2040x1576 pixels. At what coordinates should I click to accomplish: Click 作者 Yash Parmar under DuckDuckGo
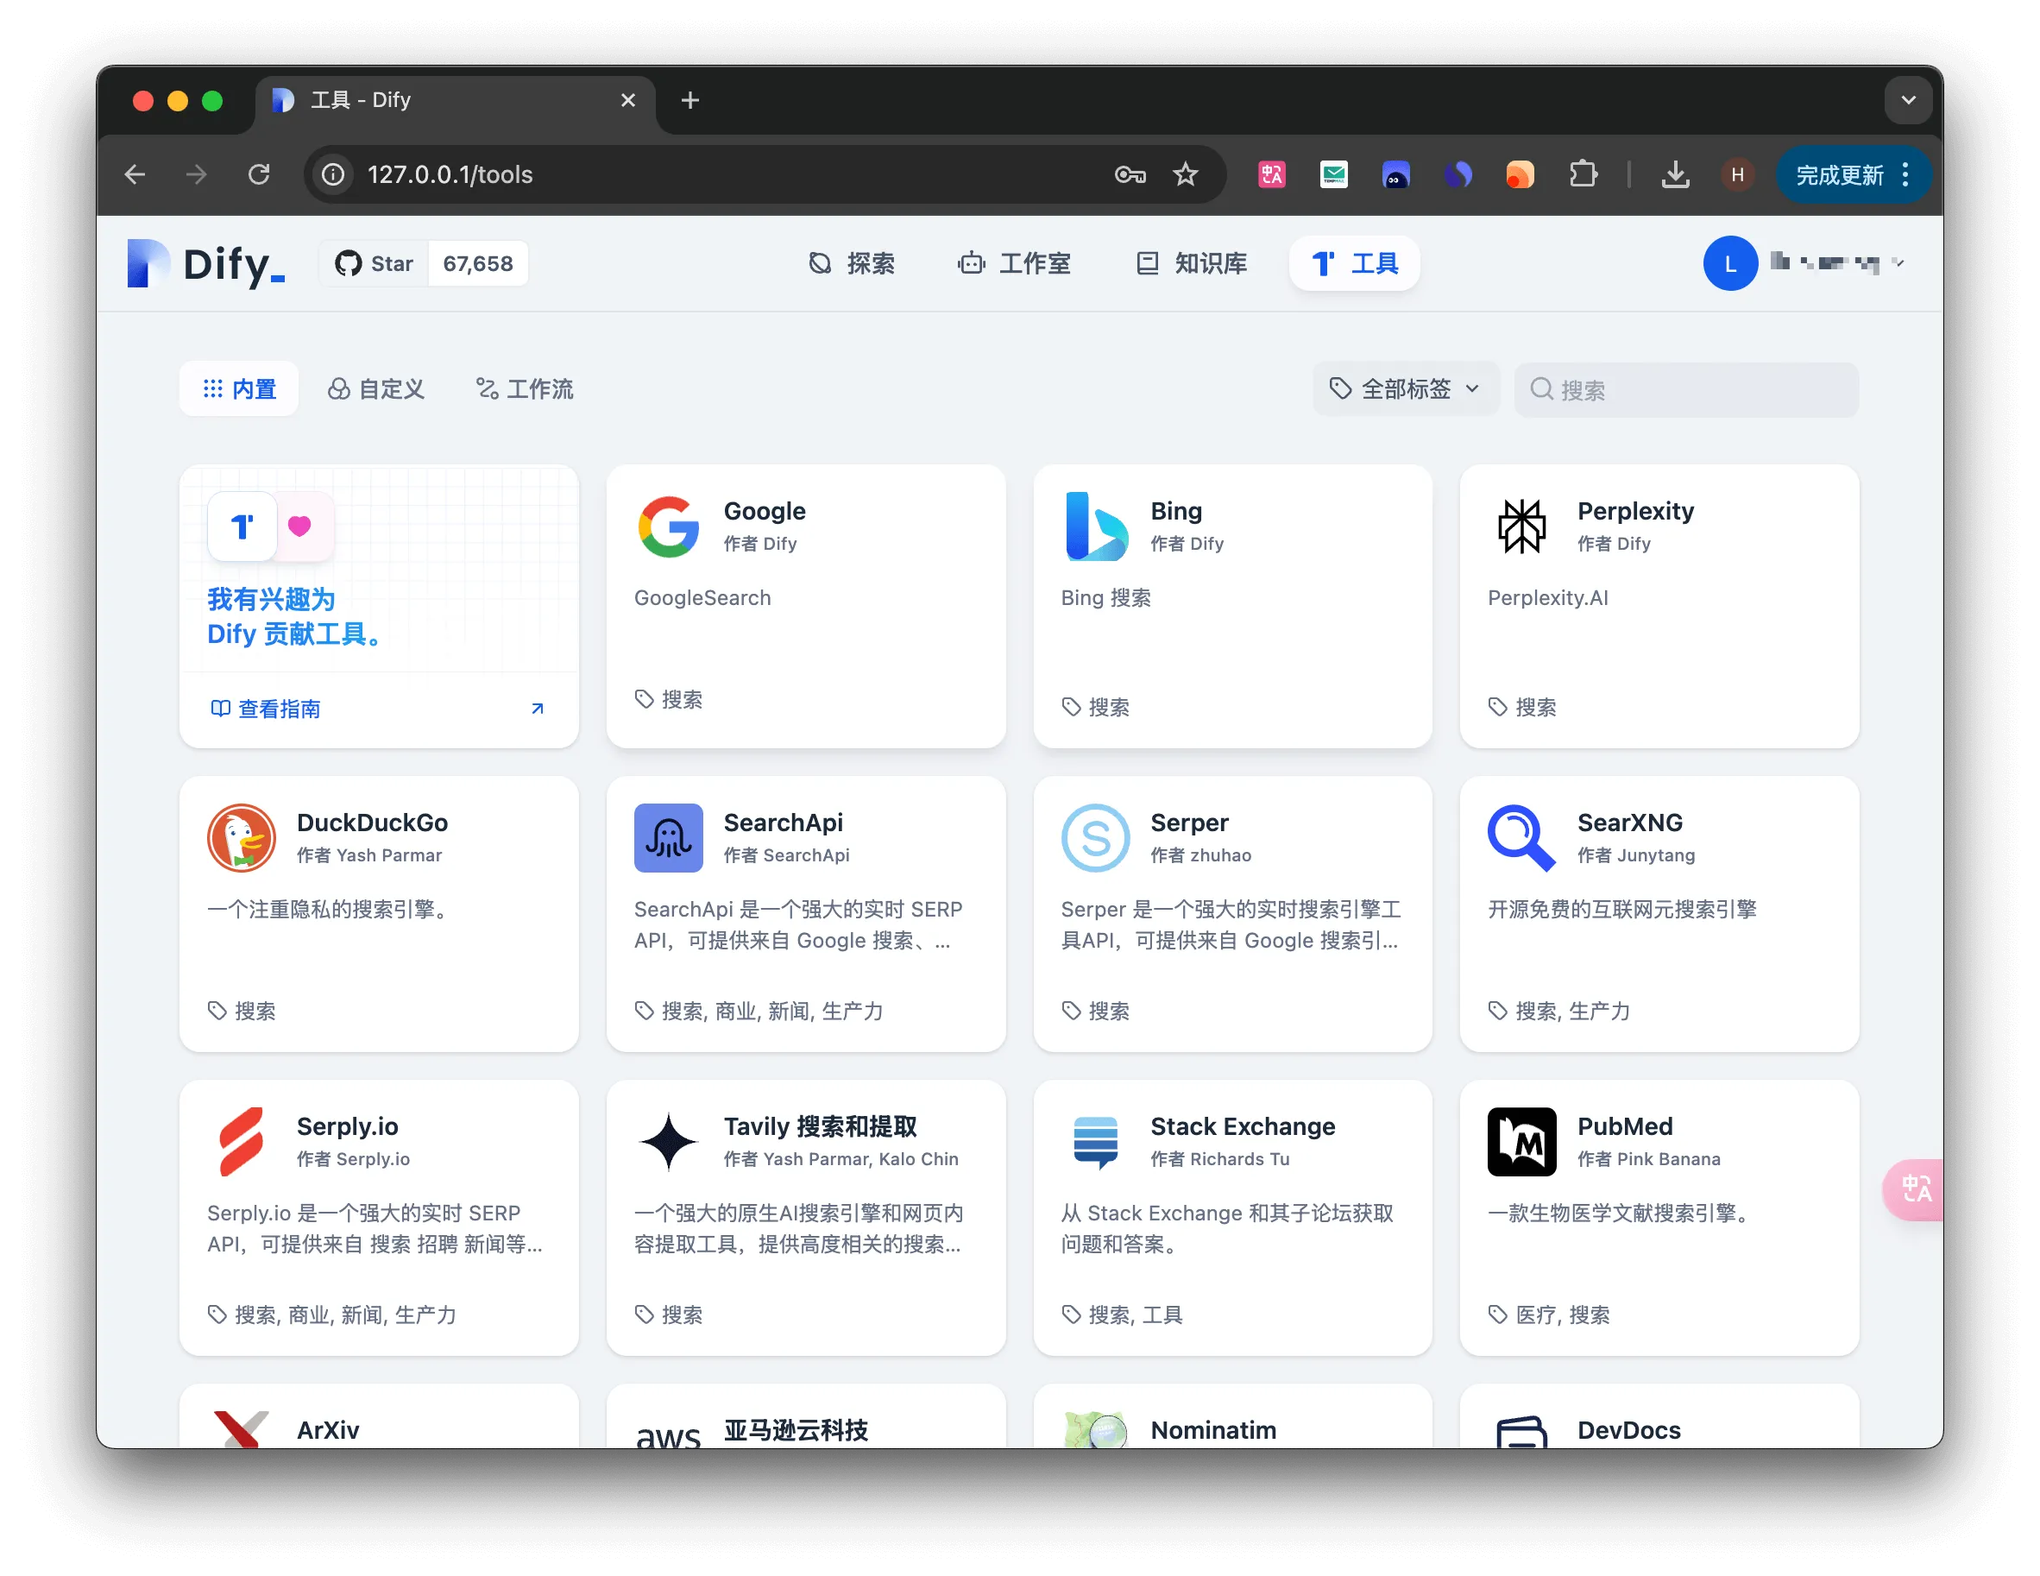369,854
